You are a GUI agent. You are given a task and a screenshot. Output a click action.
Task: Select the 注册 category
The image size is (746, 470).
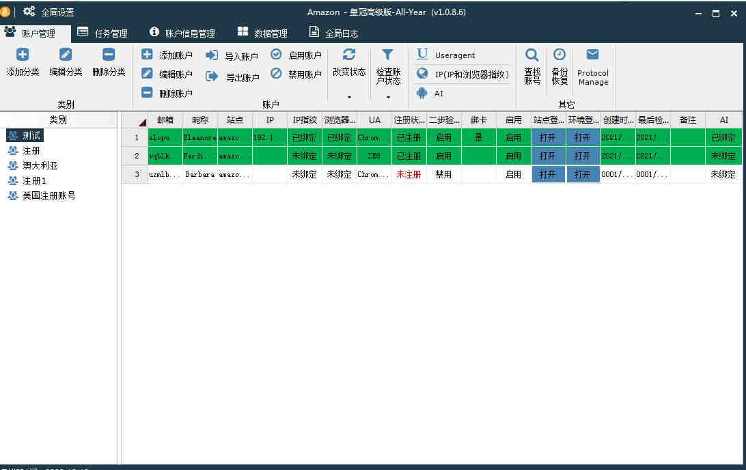(25, 151)
